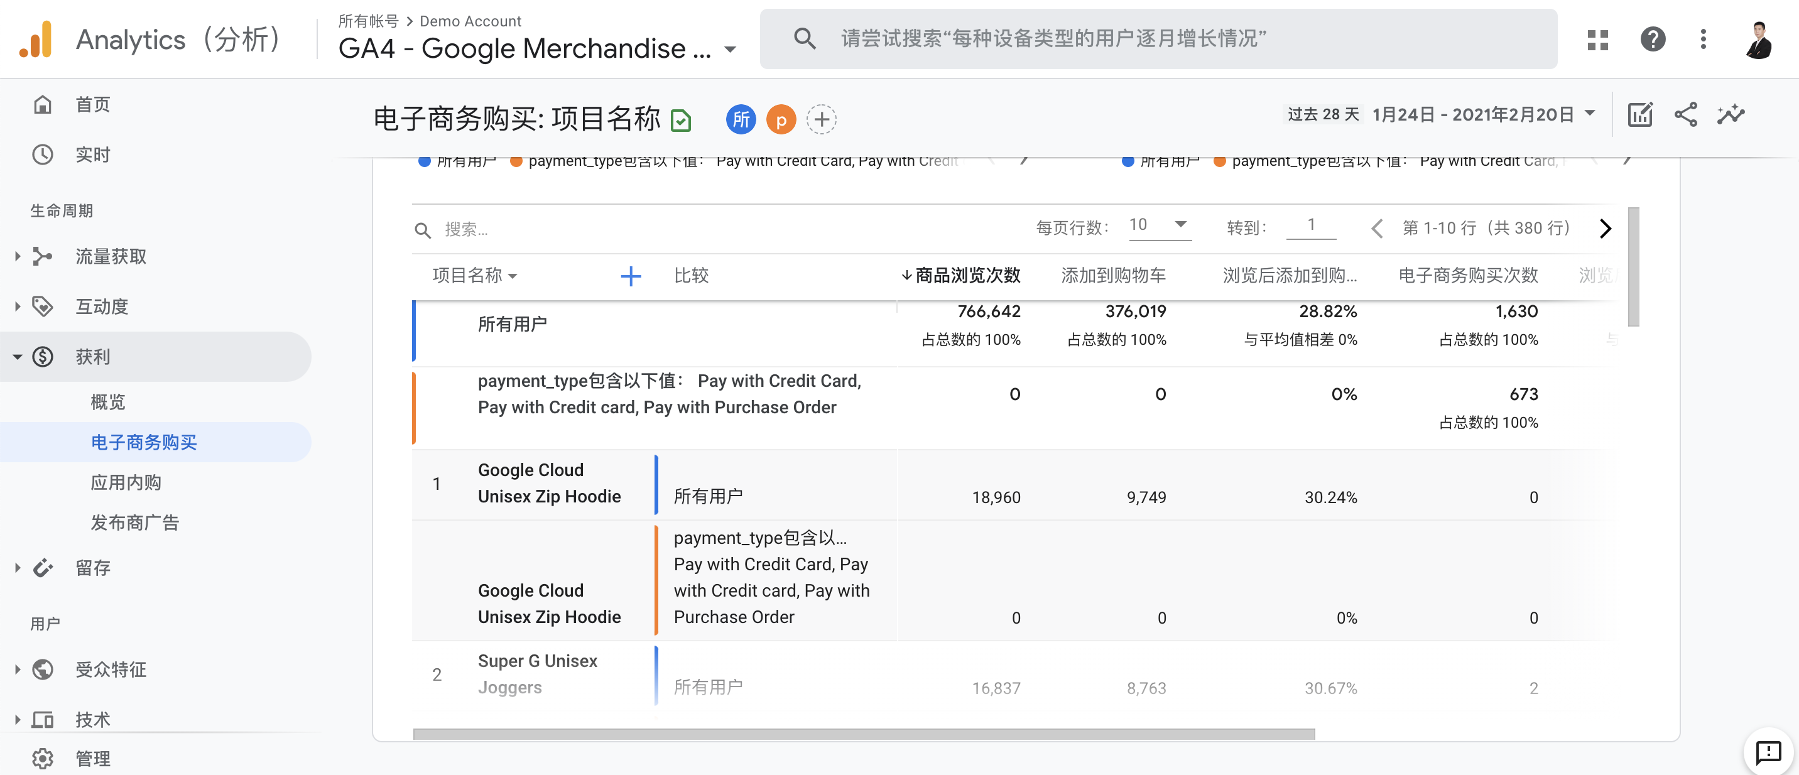Click the share report icon

coord(1686,114)
